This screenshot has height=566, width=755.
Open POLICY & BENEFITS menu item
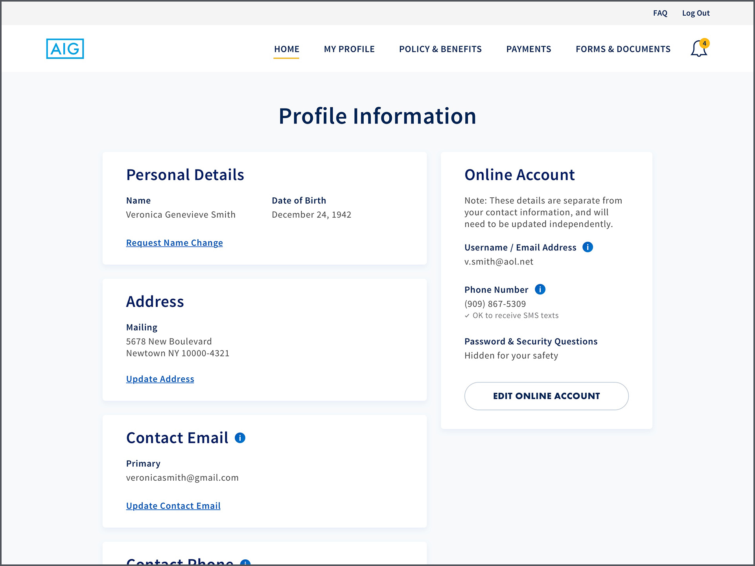pyautogui.click(x=440, y=49)
